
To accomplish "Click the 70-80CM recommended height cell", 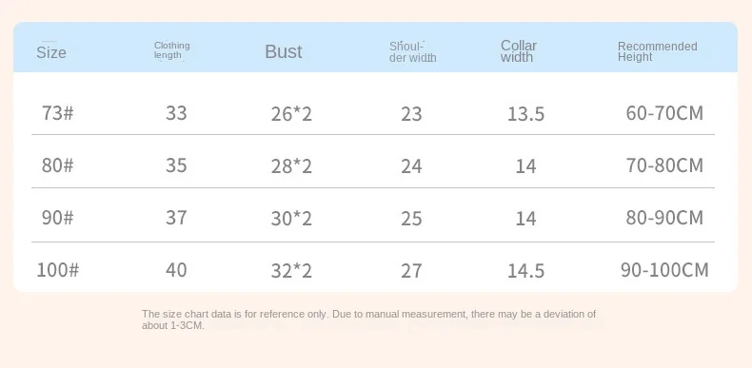I will pyautogui.click(x=664, y=165).
